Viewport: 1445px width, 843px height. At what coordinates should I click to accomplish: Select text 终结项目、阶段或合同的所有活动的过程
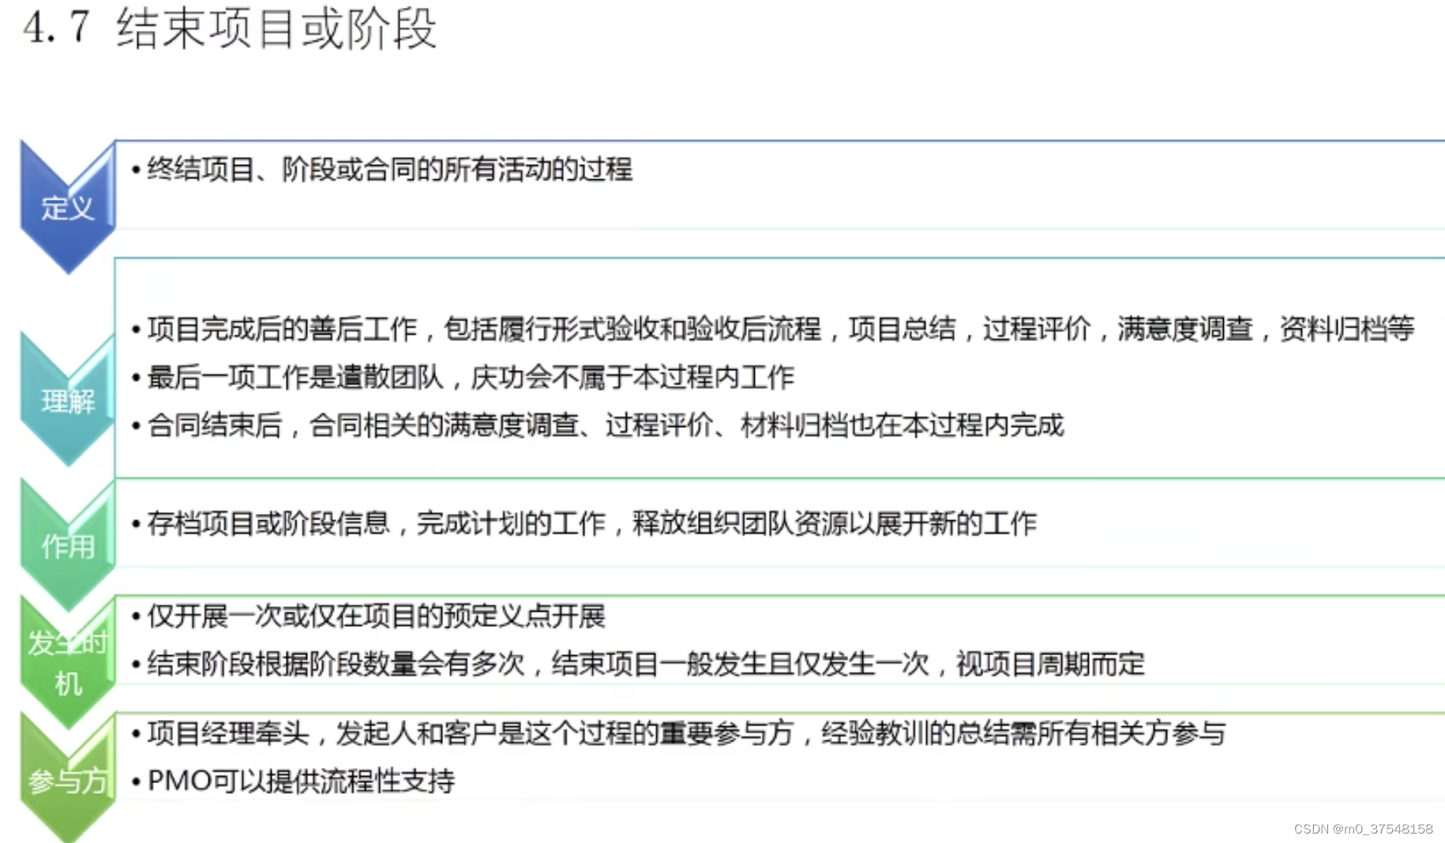tap(390, 169)
